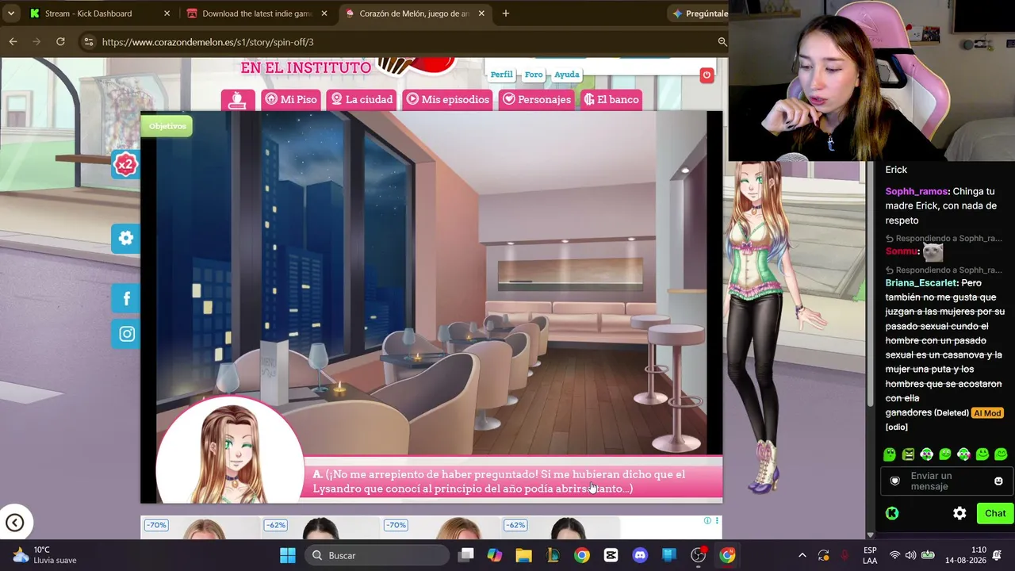Click the browser zoom magnifier icon
Viewport: 1015px width, 571px height.
tap(722, 42)
